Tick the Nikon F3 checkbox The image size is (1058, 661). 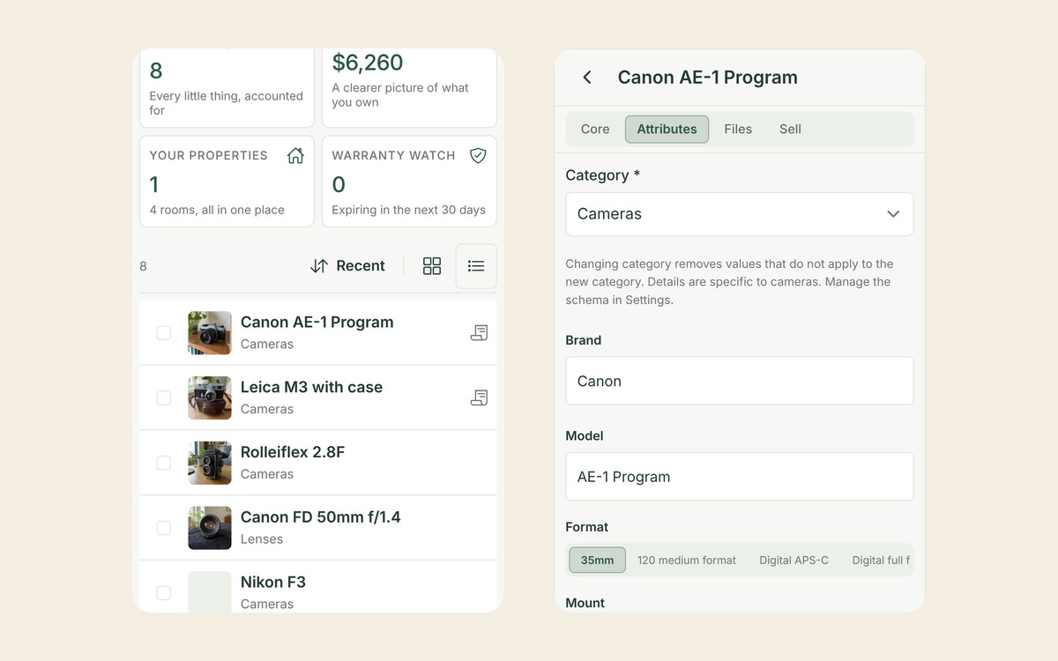click(163, 593)
